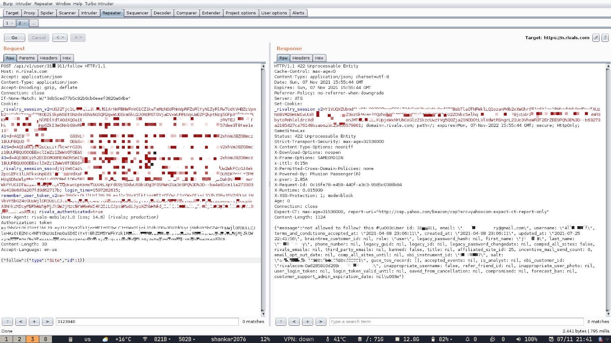Click the pencil icon to edit target
Image resolution: width=611 pixels, height=343 pixels.
click(596, 38)
